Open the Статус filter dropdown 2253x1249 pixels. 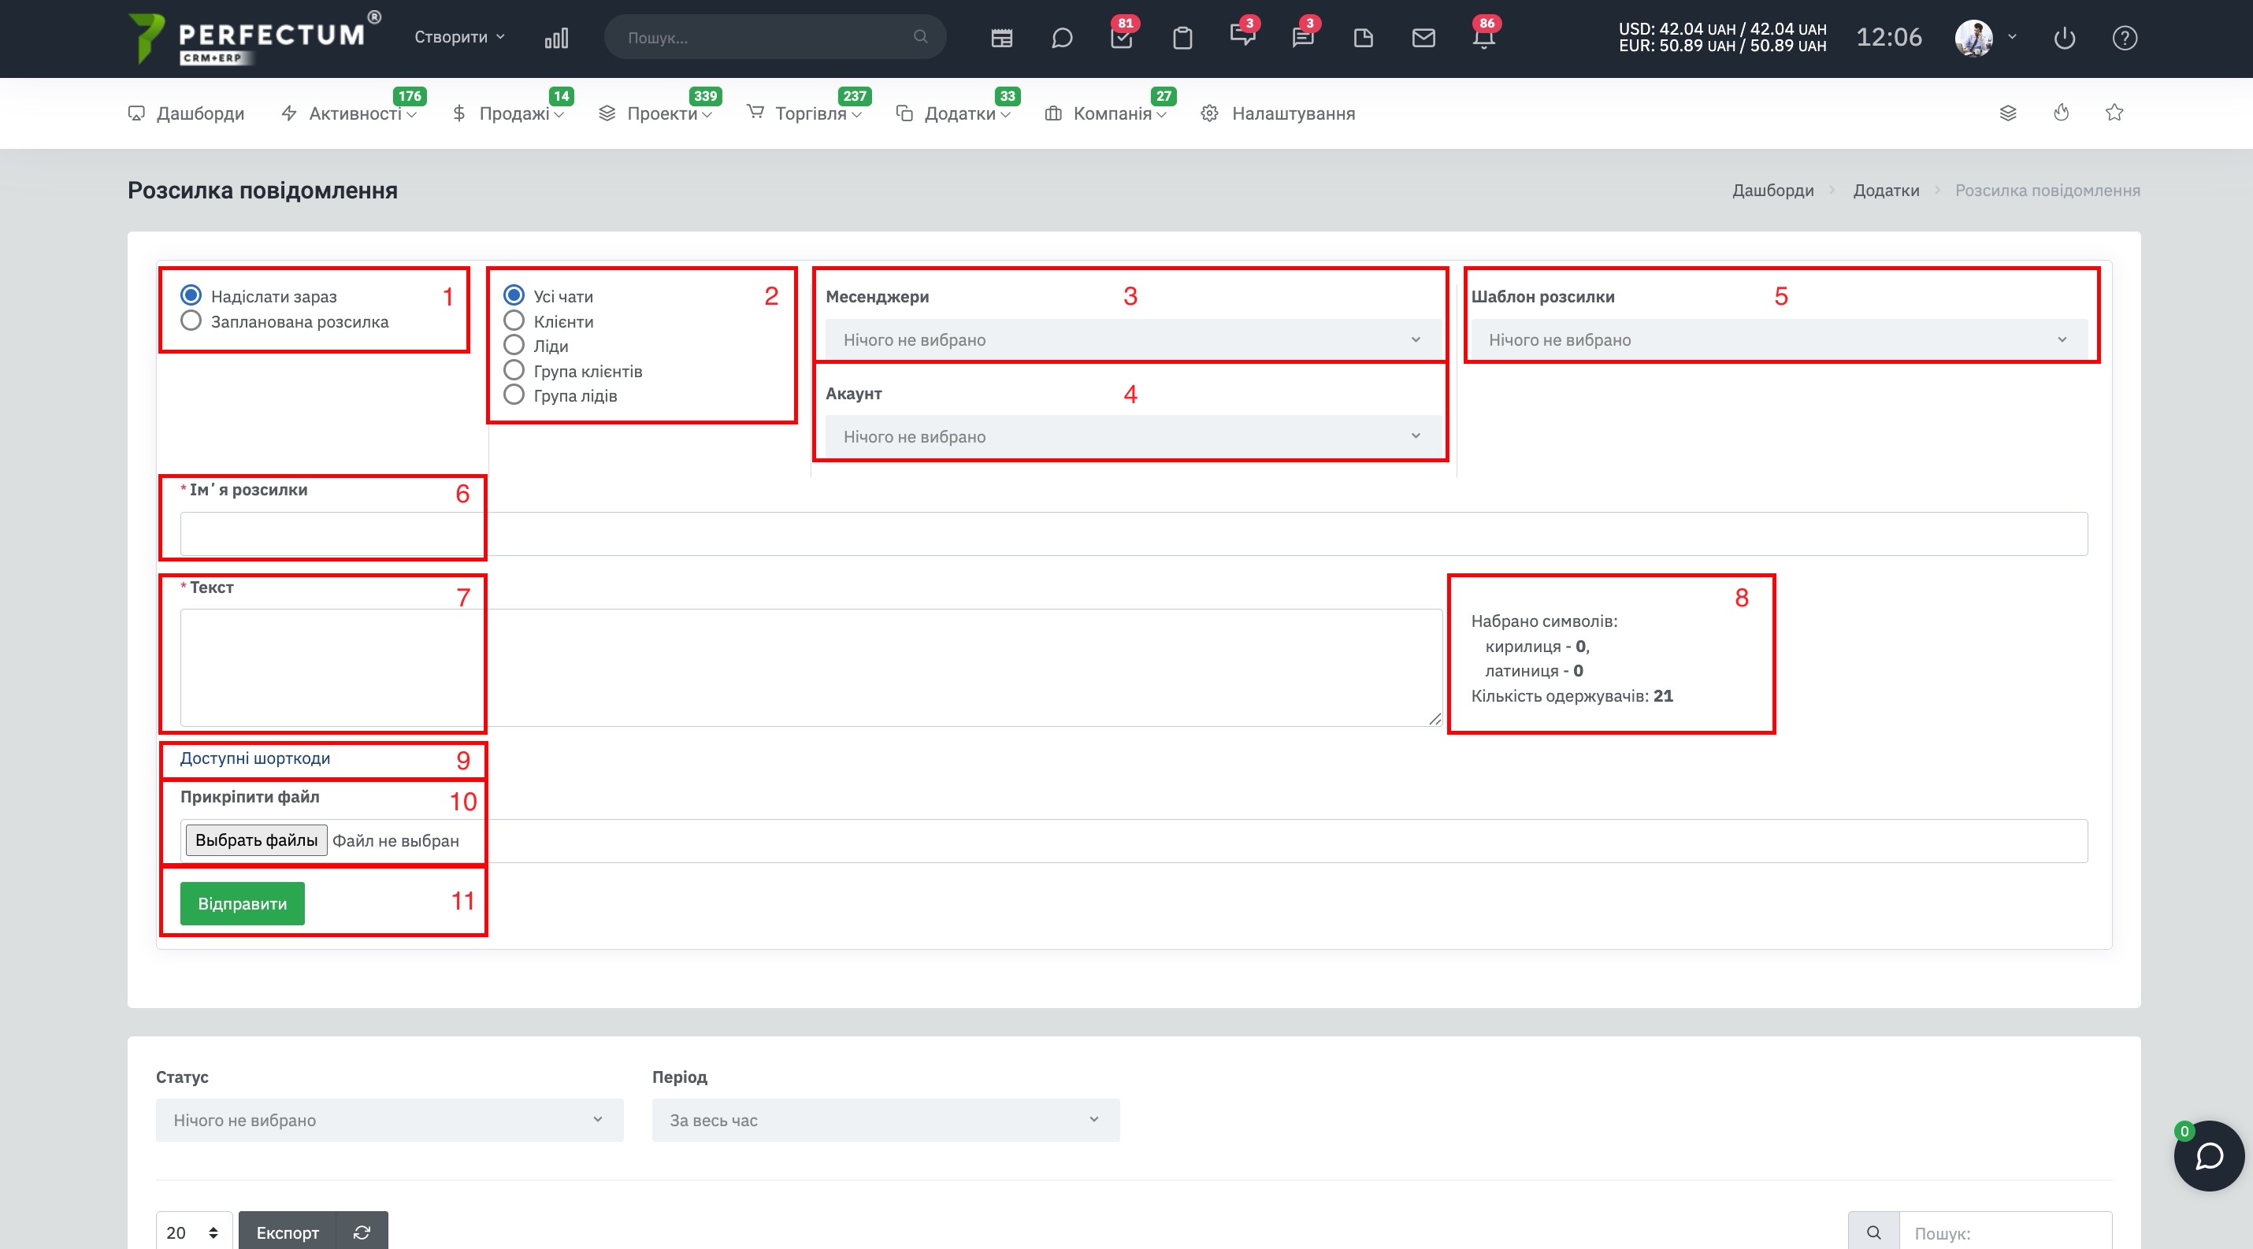pos(389,1120)
